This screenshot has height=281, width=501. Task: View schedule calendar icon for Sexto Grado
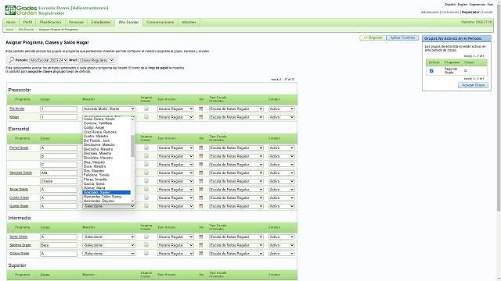(x=201, y=237)
